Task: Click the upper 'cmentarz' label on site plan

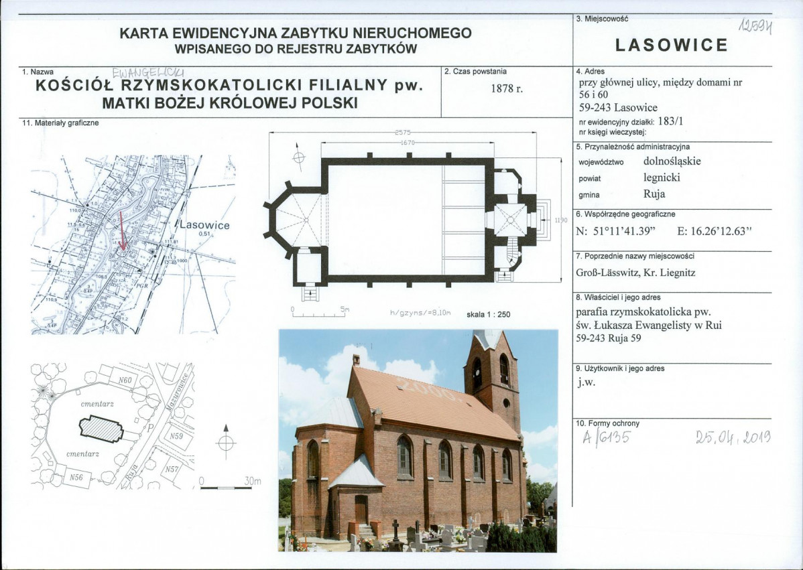Action: point(97,404)
